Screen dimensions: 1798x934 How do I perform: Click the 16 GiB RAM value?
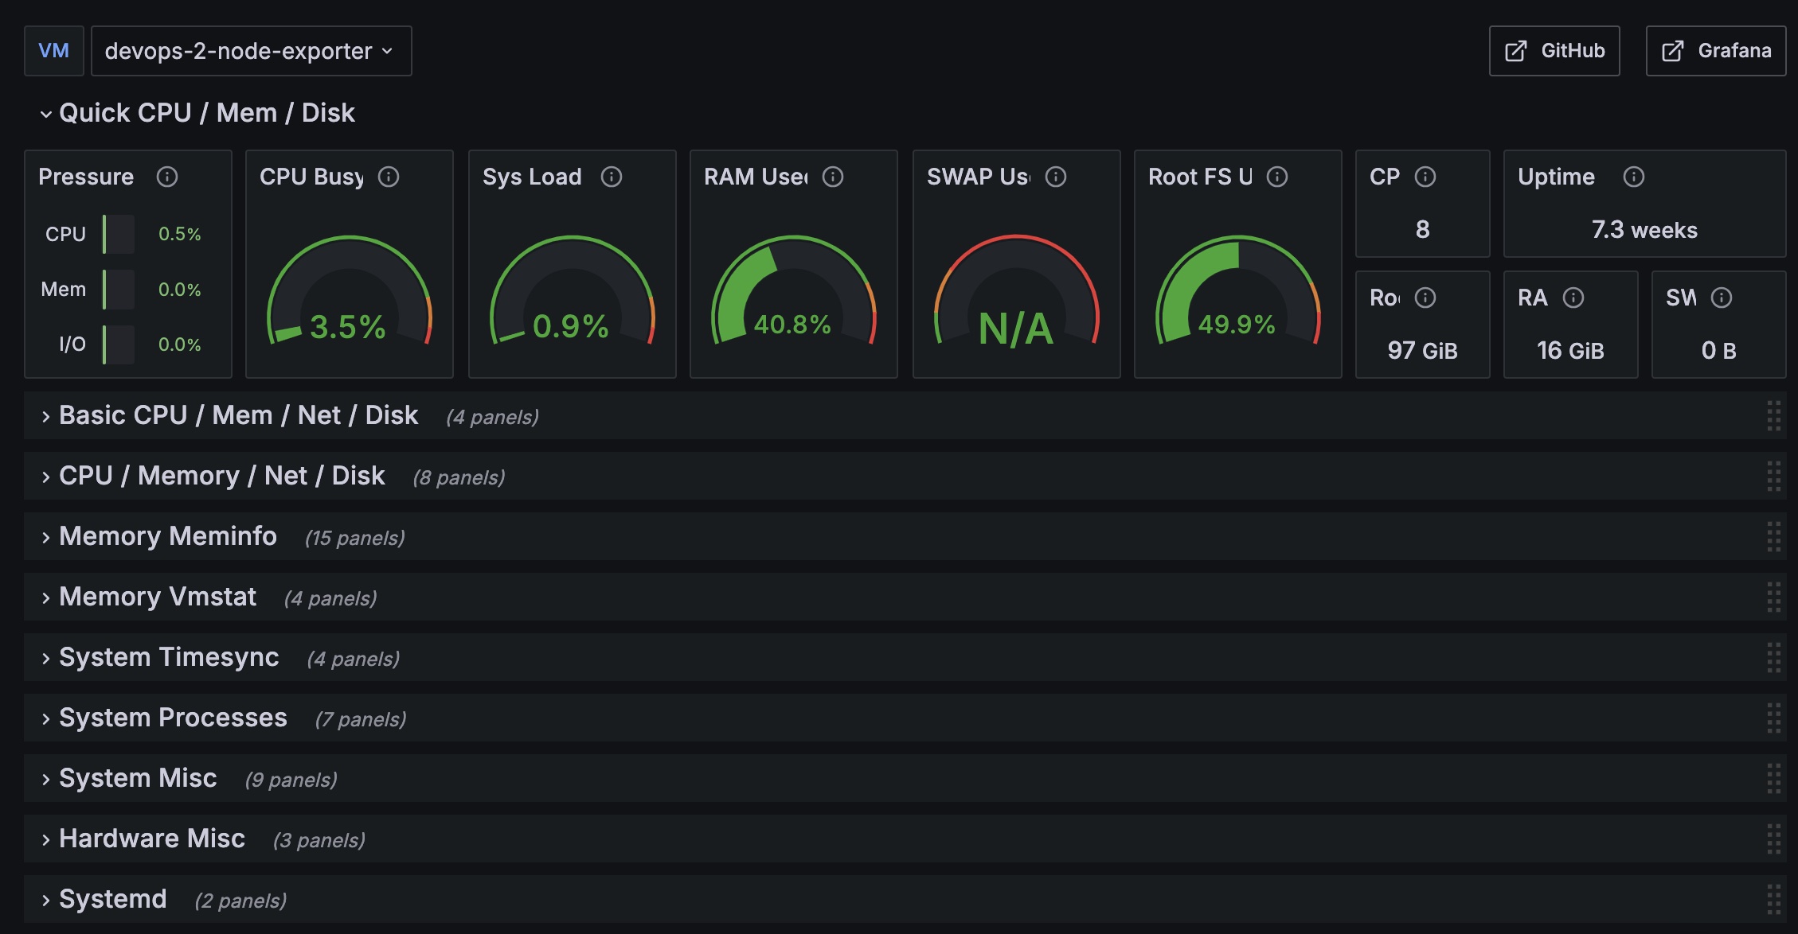click(x=1570, y=350)
